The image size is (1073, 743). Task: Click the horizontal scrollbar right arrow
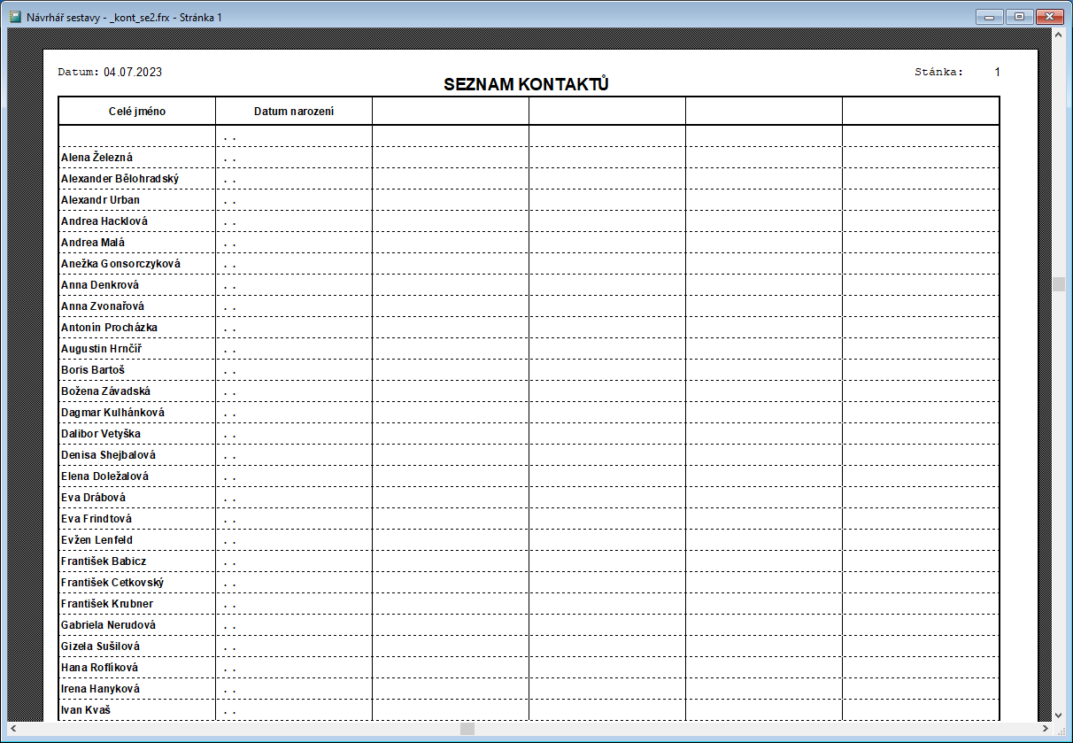(x=1043, y=729)
